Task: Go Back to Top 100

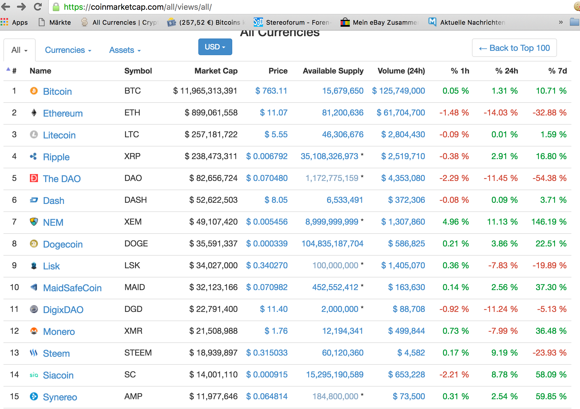Action: pyautogui.click(x=514, y=48)
